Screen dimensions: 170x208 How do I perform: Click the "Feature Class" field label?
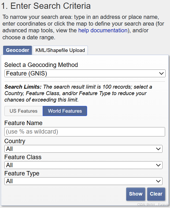(23, 157)
